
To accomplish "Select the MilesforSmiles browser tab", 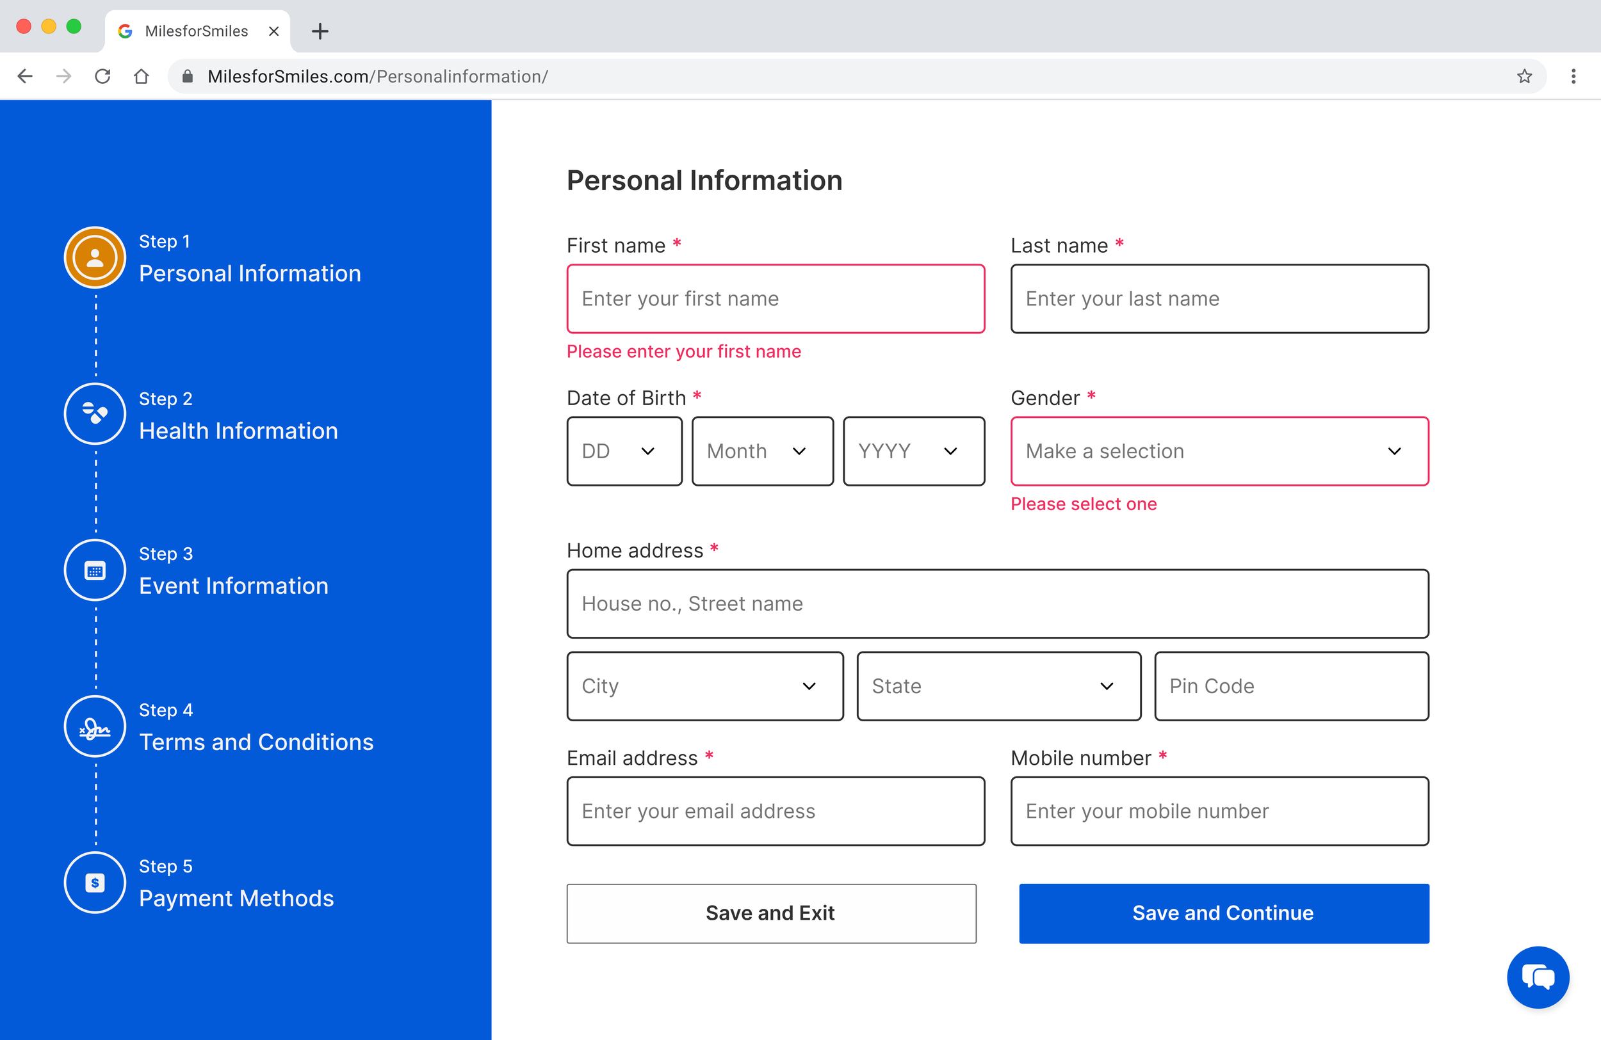I will tap(198, 31).
